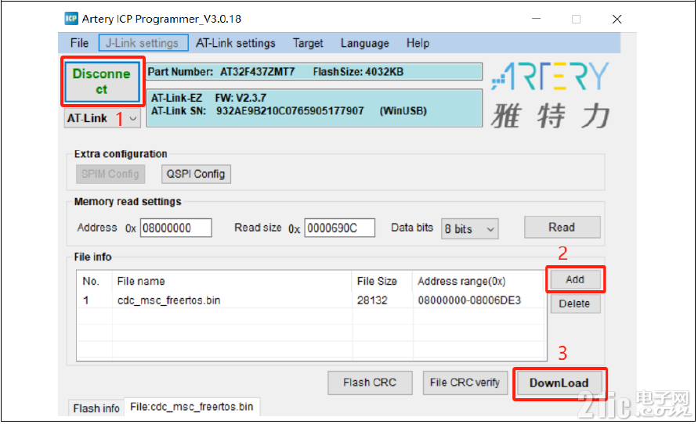698x424 pixels.
Task: Open AT-Link settings menu
Action: click(236, 43)
